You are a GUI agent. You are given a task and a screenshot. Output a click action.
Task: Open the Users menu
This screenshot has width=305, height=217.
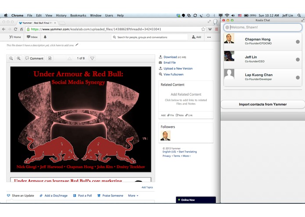click(x=109, y=15)
